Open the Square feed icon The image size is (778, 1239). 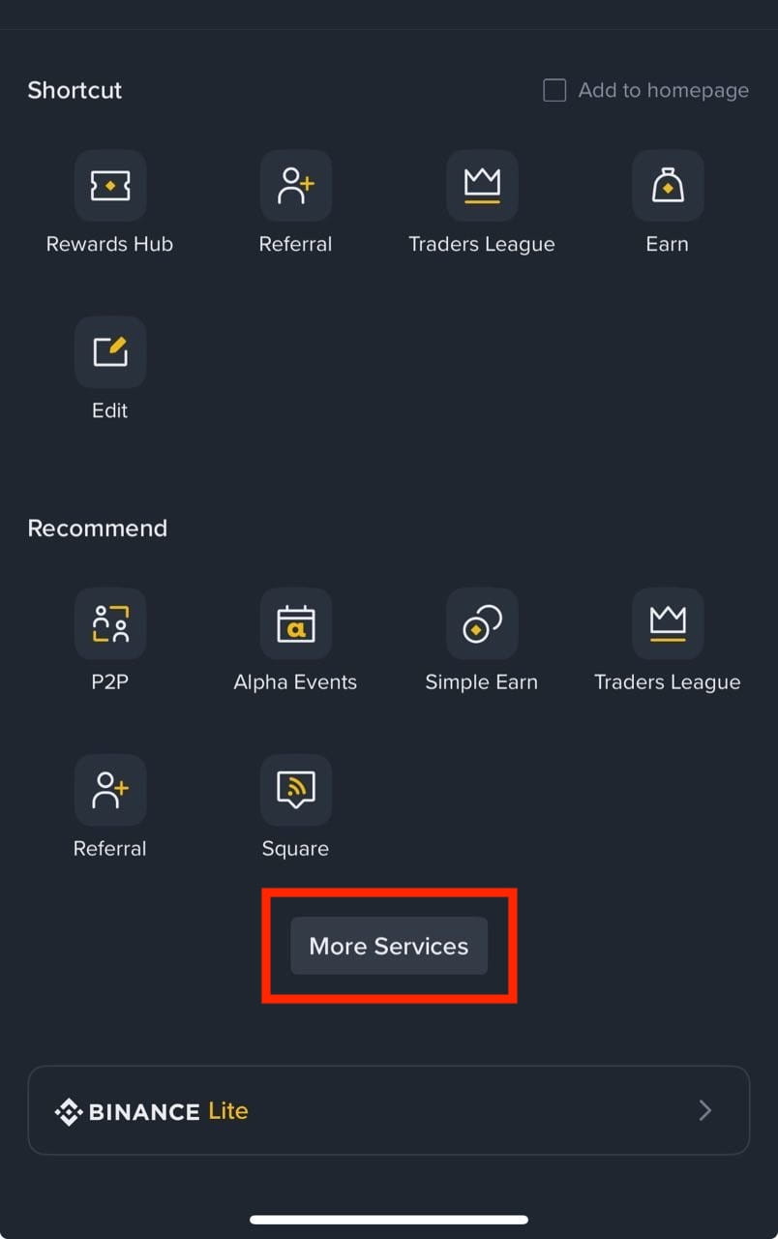pyautogui.click(x=296, y=790)
